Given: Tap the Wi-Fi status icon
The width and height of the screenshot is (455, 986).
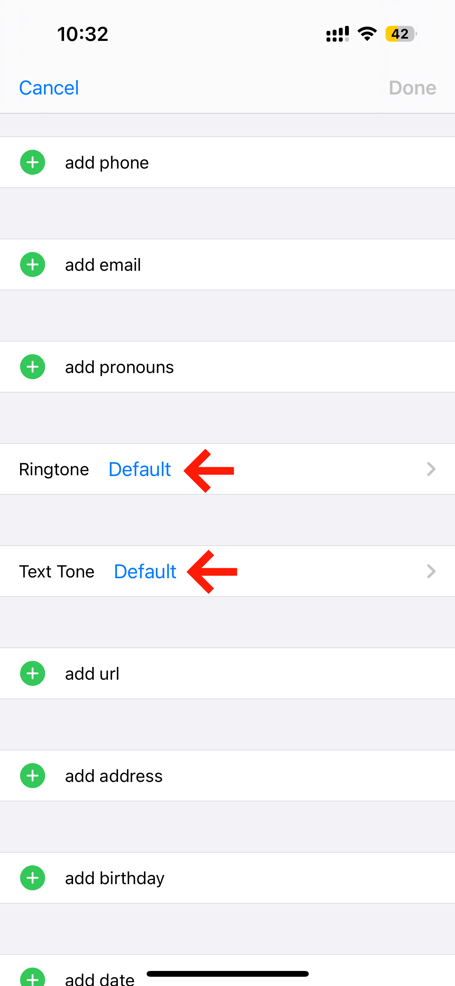Looking at the screenshot, I should click(367, 34).
